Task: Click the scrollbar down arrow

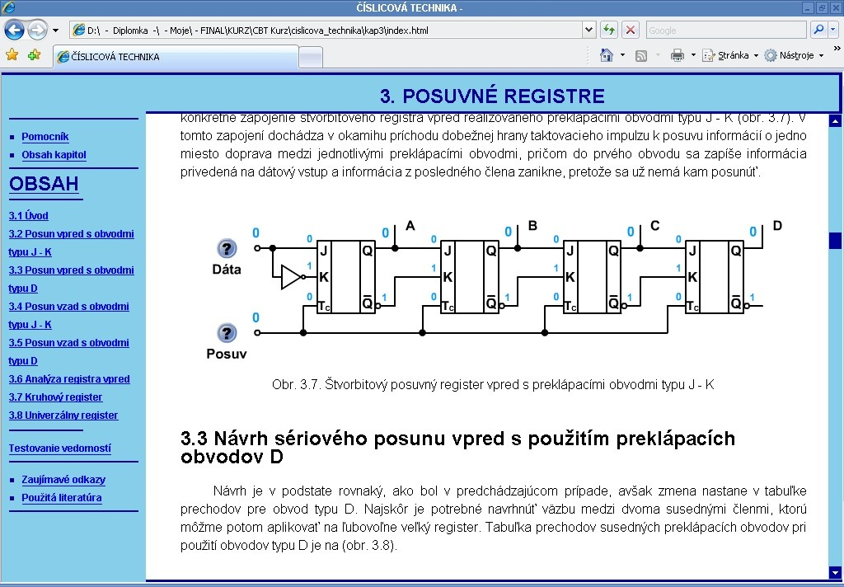Action: coord(836,572)
